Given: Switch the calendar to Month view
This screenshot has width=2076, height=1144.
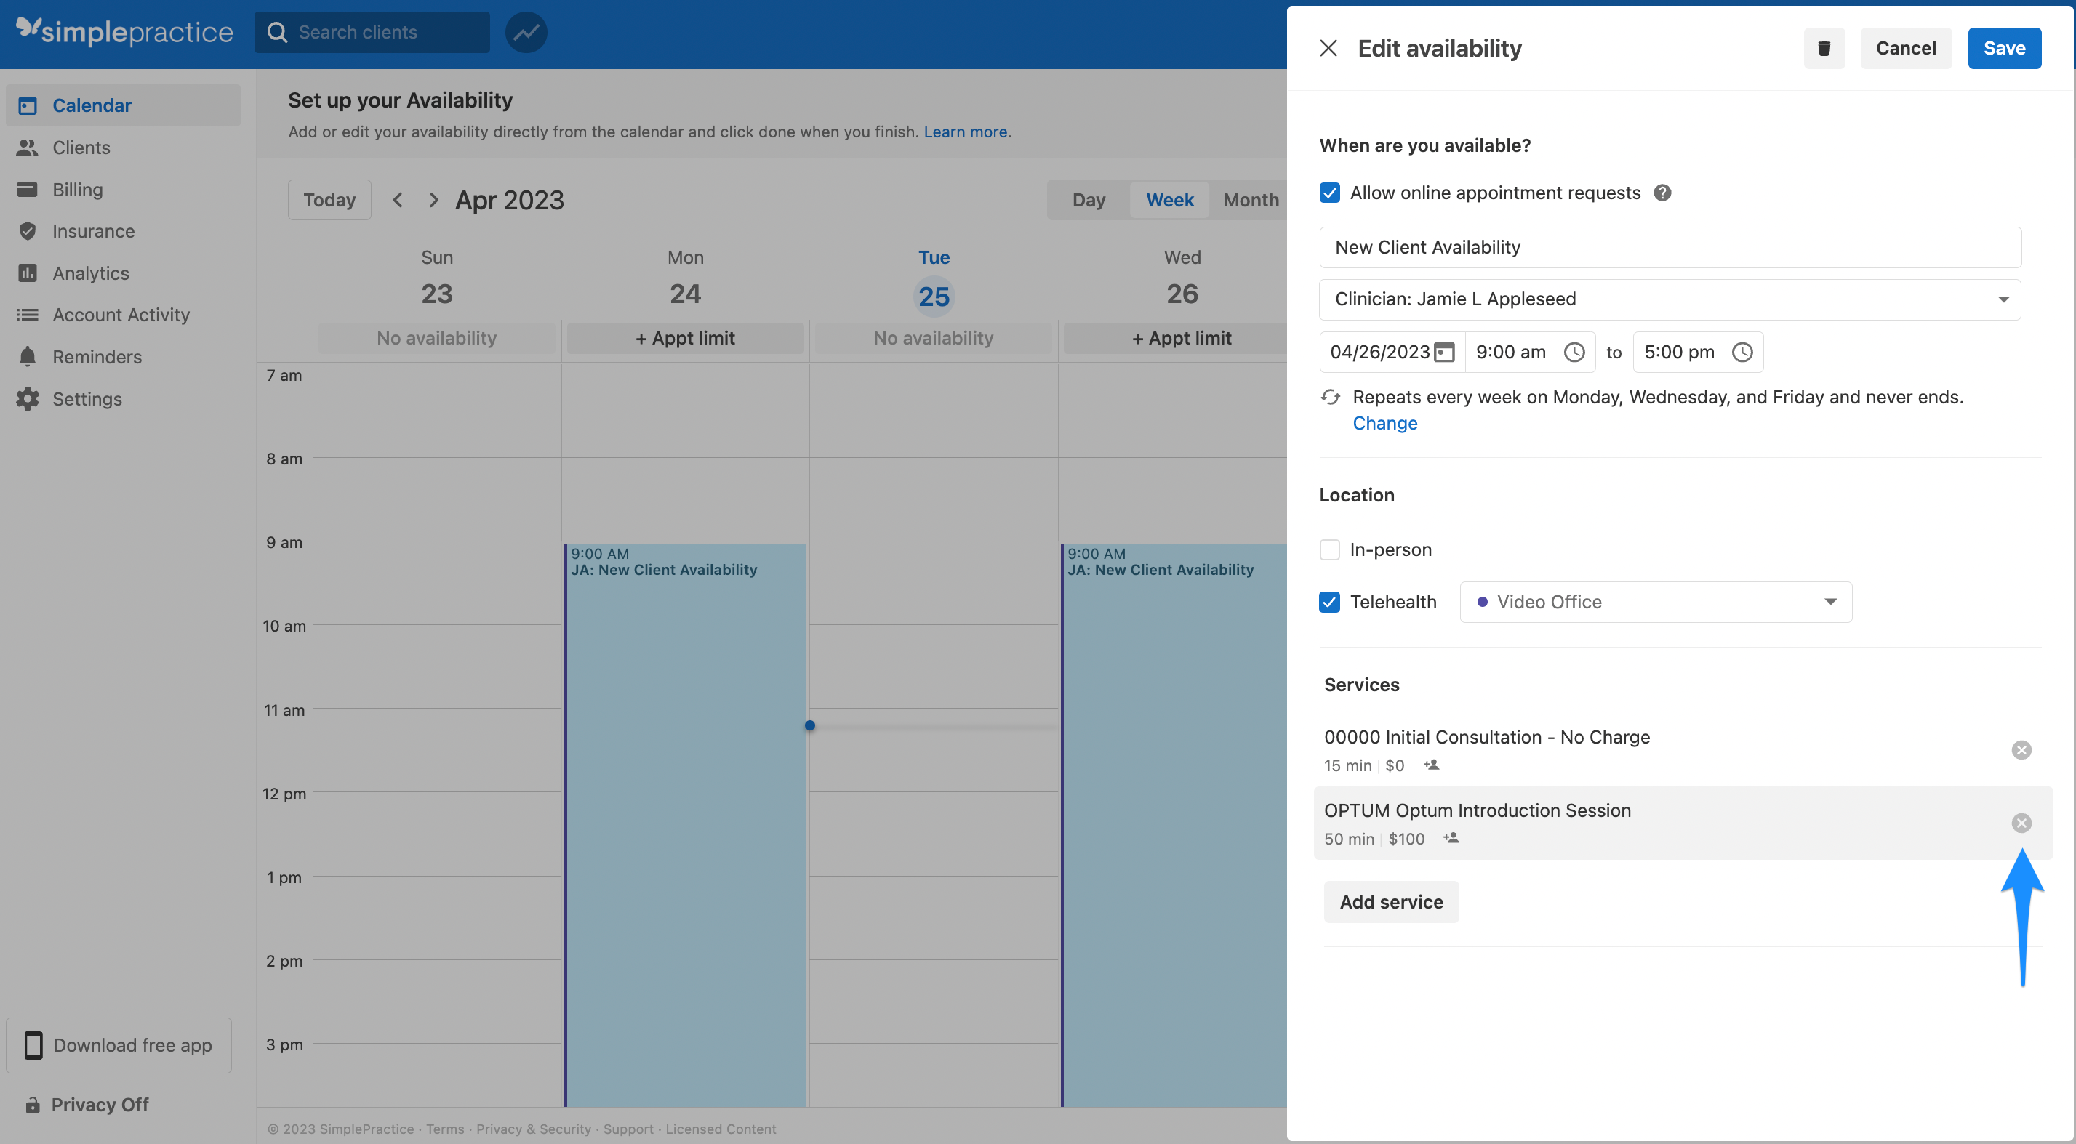Looking at the screenshot, I should point(1250,199).
